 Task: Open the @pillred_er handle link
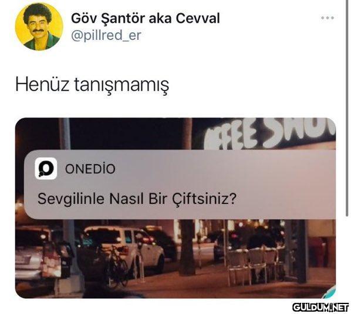coord(106,35)
